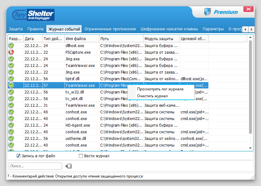
Task: Sort by the 'Путь' column header
Action: coord(121,39)
